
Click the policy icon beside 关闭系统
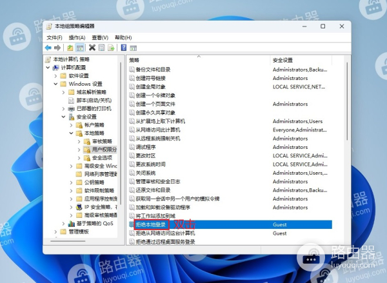coord(132,173)
